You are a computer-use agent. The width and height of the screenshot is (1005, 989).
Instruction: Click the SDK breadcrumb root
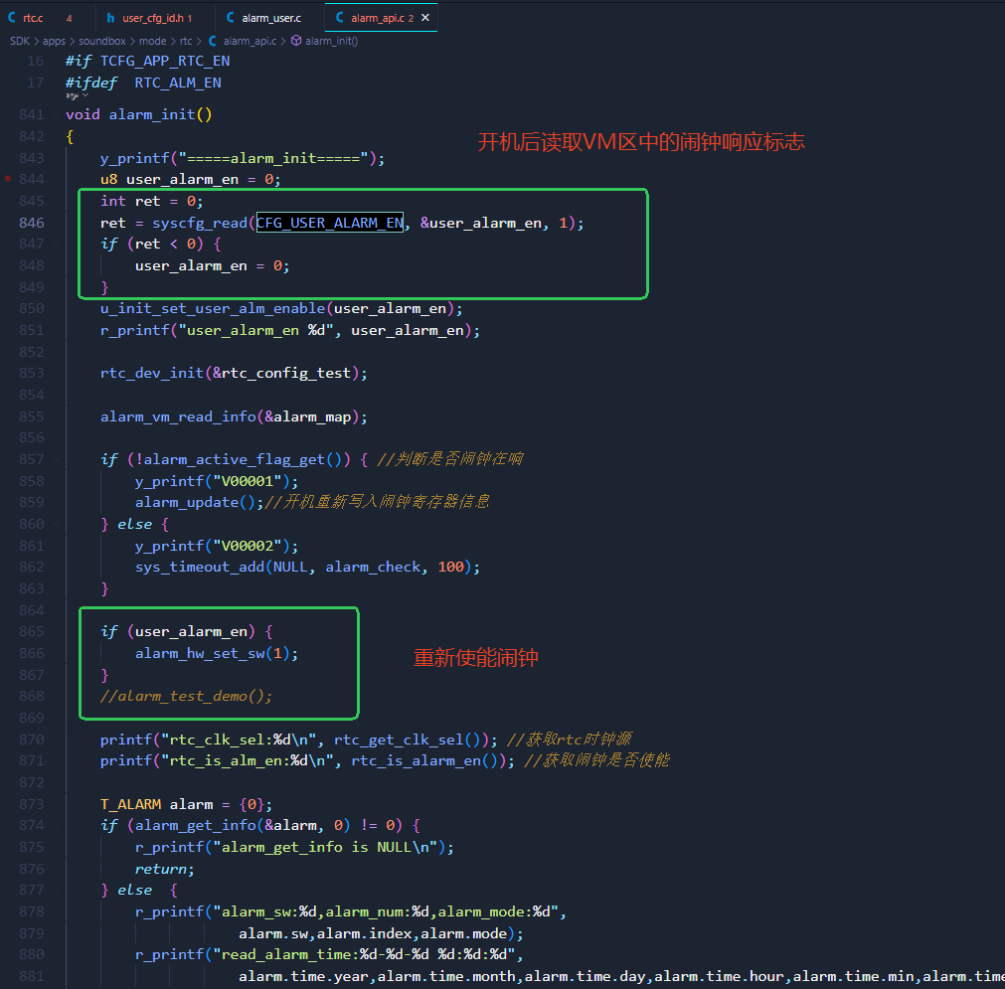(x=19, y=41)
